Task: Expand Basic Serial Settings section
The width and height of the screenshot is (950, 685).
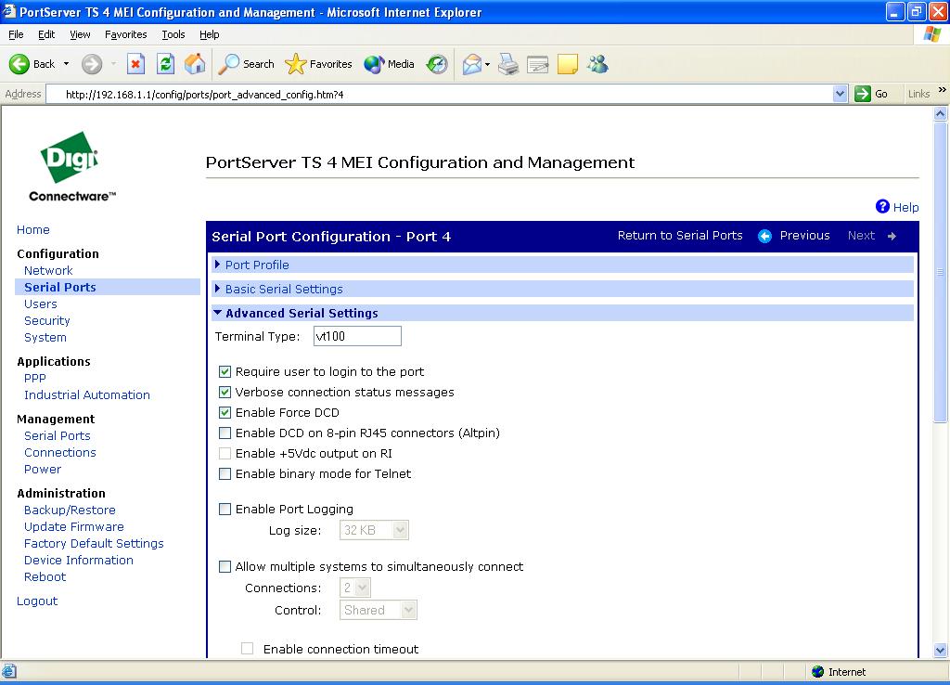Action: click(x=283, y=290)
